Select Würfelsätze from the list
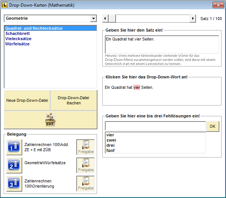 click(x=17, y=44)
